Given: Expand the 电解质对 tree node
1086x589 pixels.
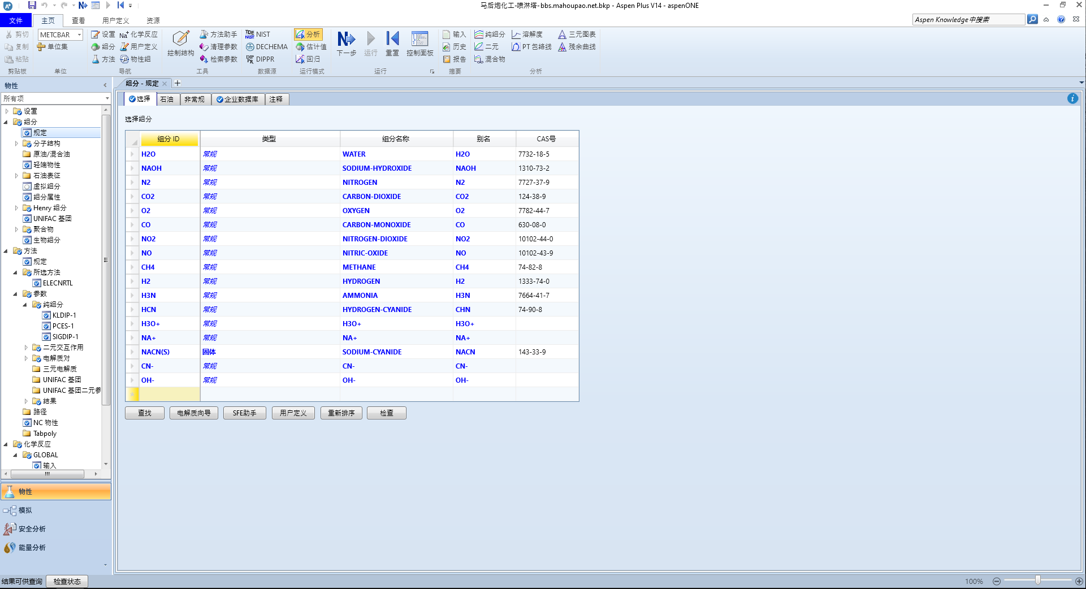Looking at the screenshot, I should tap(25, 358).
